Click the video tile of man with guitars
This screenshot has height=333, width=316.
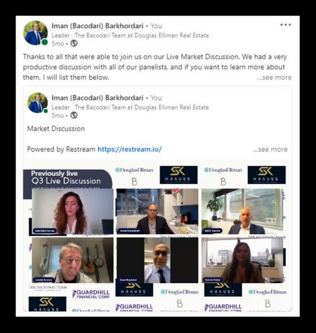(x=73, y=260)
